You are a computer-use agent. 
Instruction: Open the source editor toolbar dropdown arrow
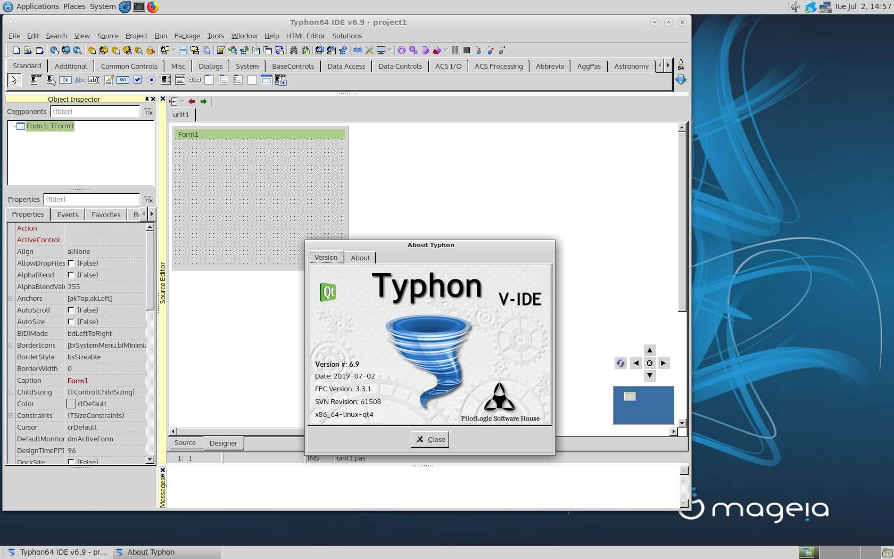(x=183, y=101)
